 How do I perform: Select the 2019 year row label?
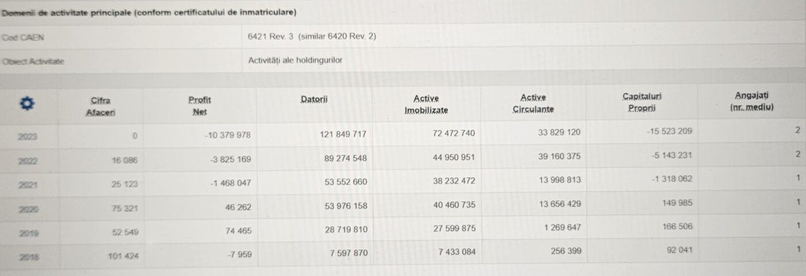[x=28, y=233]
